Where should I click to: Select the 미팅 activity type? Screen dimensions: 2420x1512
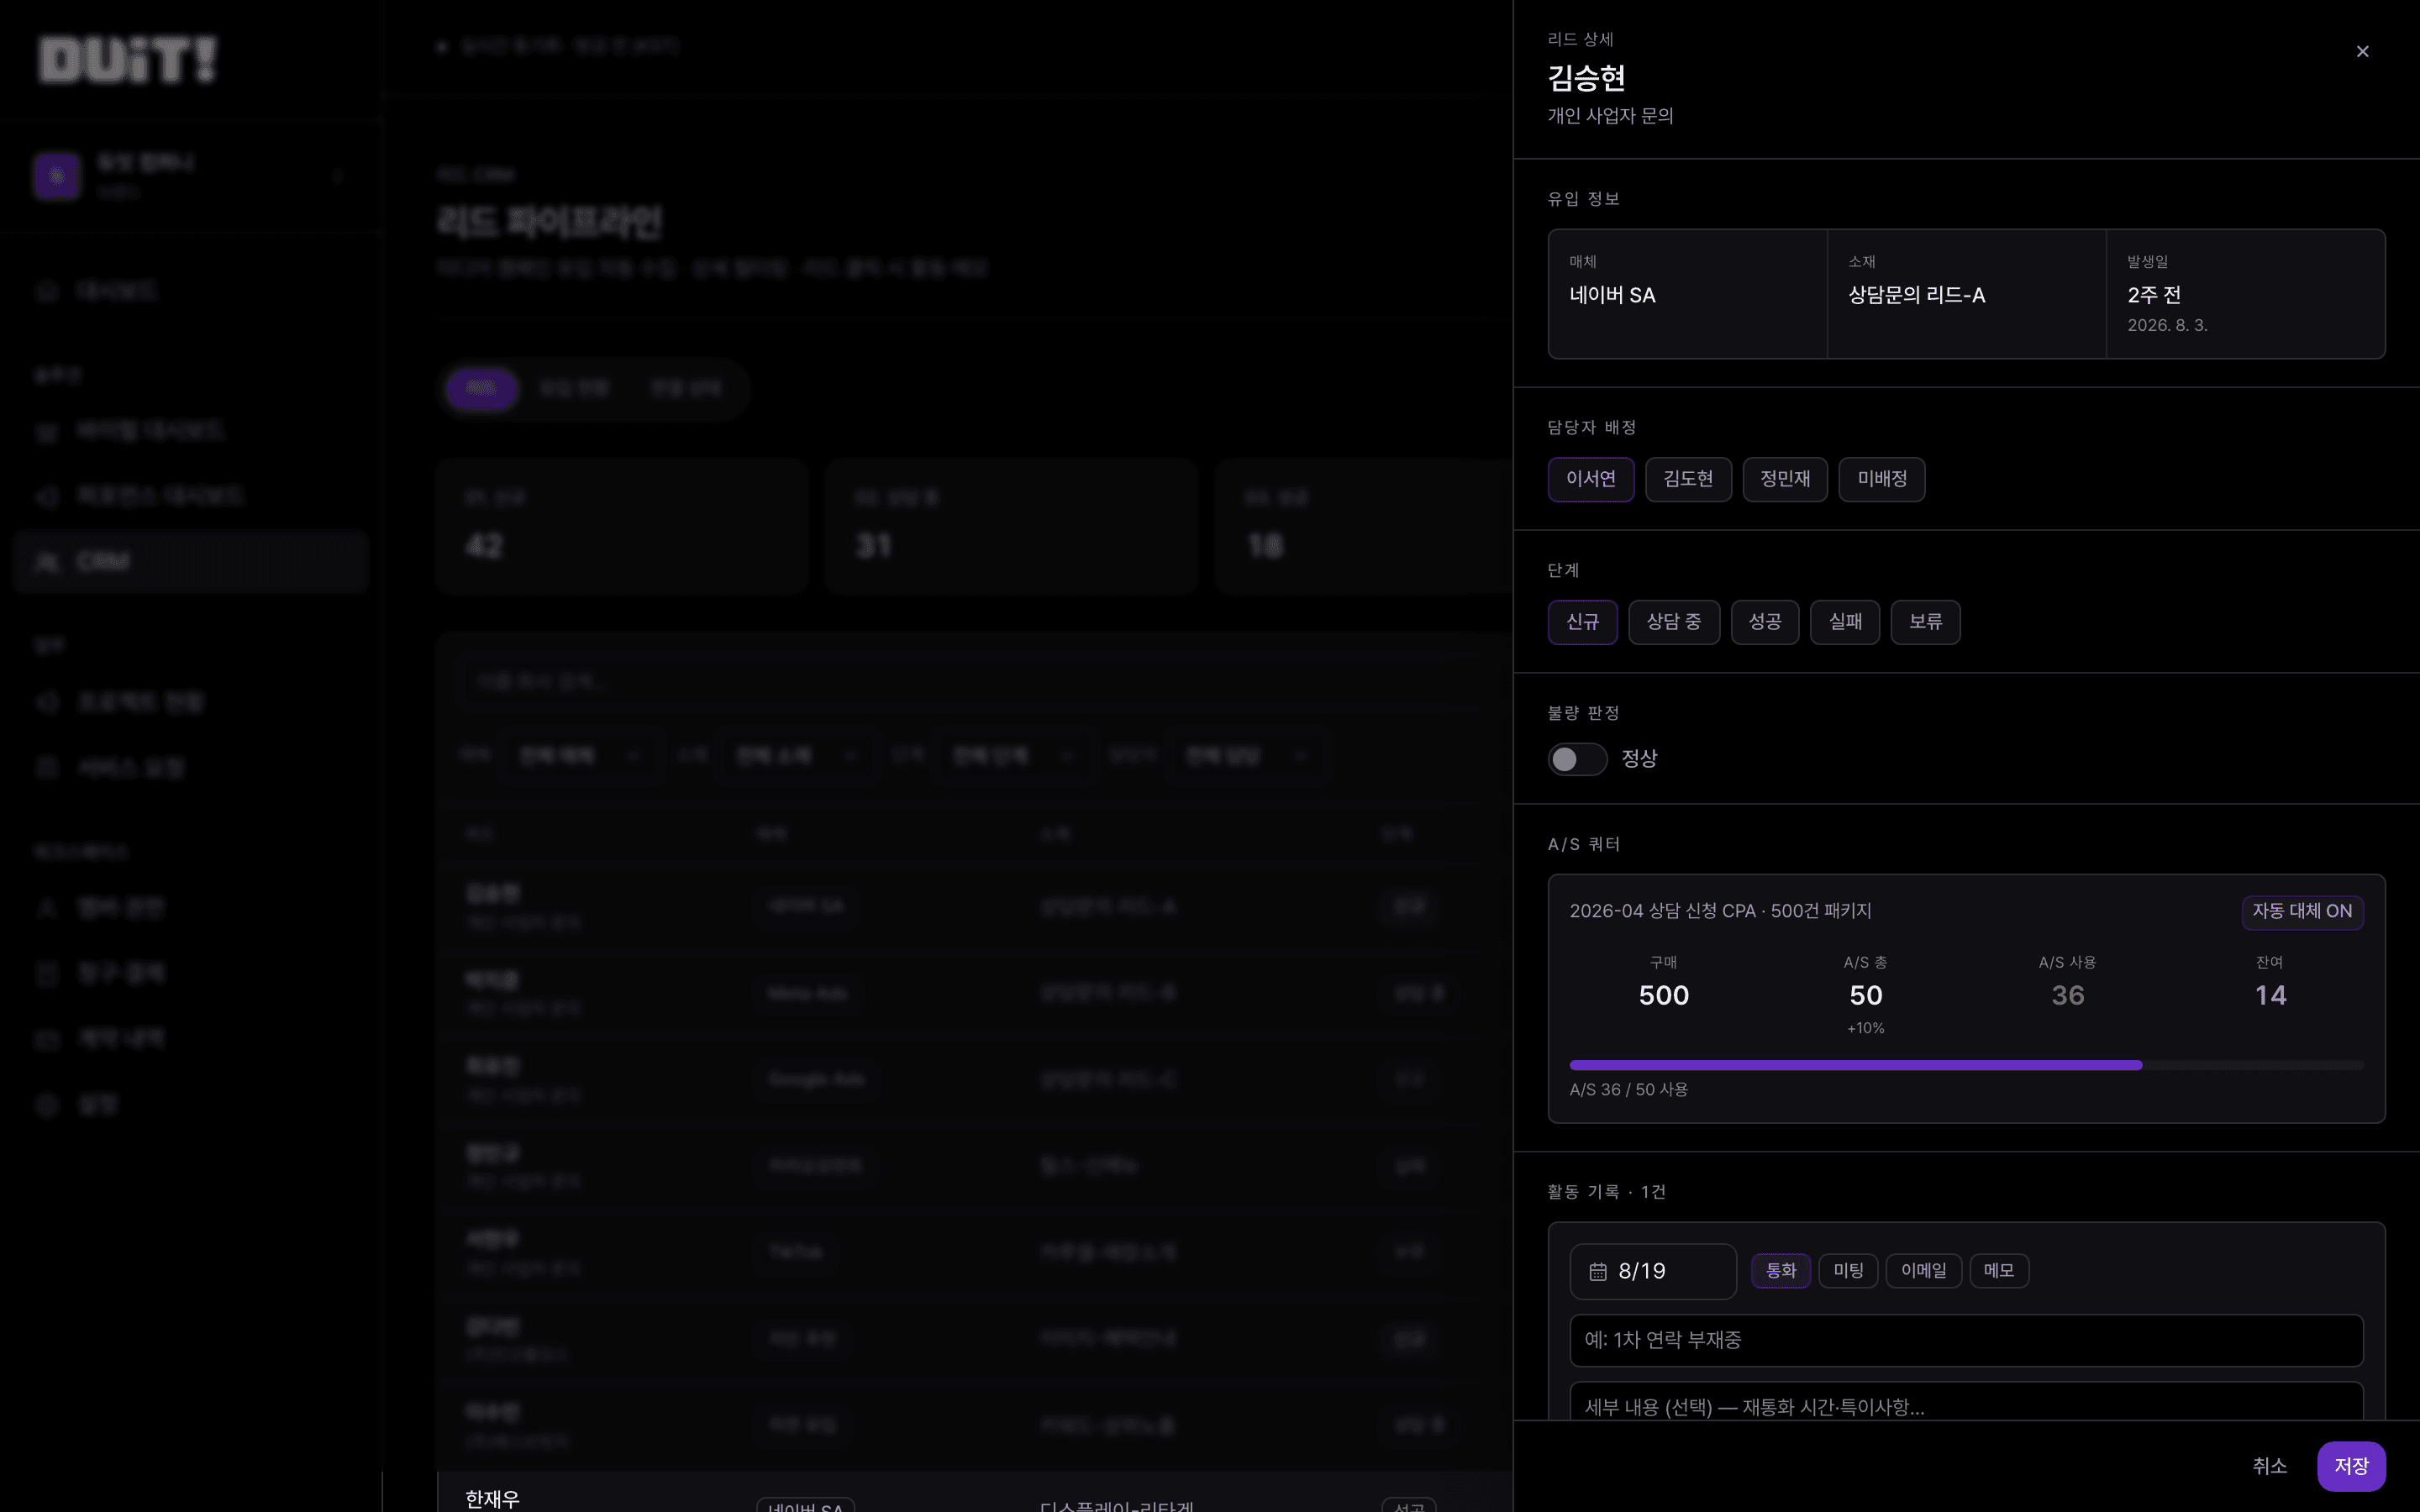1848,1271
